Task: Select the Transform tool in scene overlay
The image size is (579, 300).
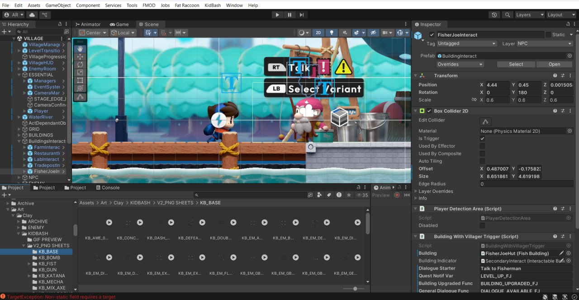Action: (x=80, y=88)
